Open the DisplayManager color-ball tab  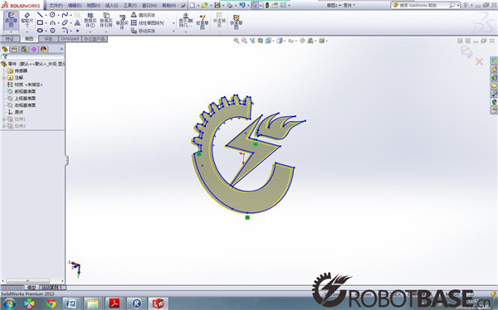43,49
